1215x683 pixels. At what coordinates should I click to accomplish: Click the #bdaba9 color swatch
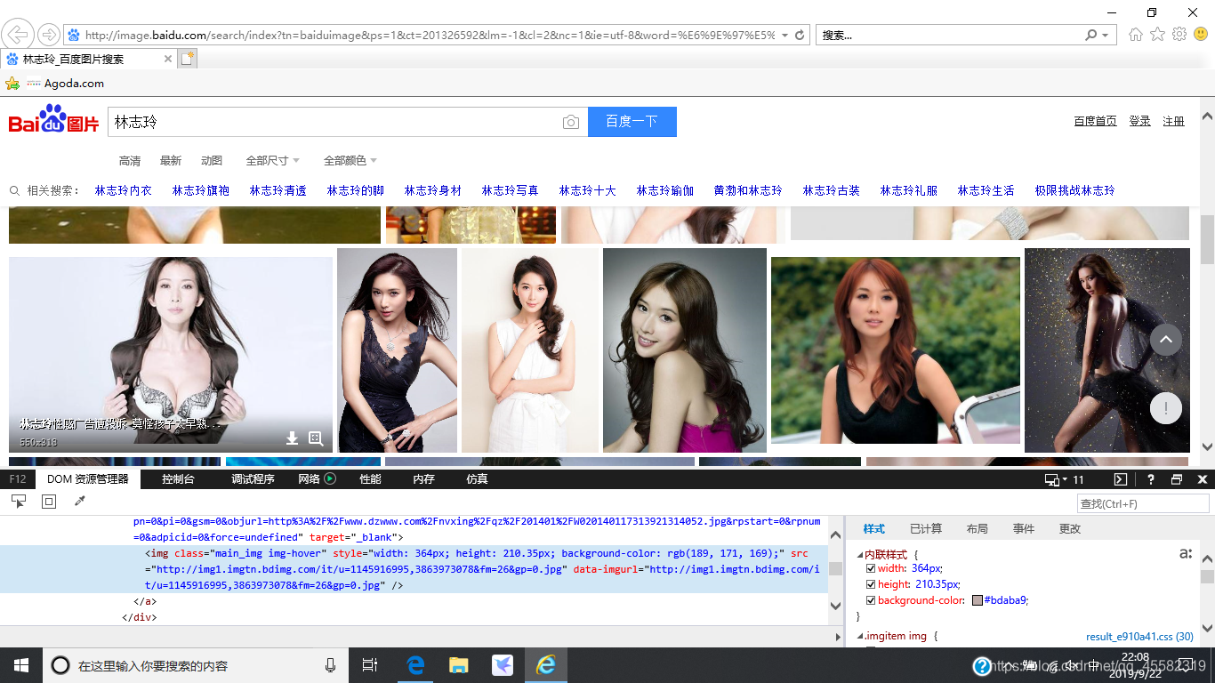(978, 600)
